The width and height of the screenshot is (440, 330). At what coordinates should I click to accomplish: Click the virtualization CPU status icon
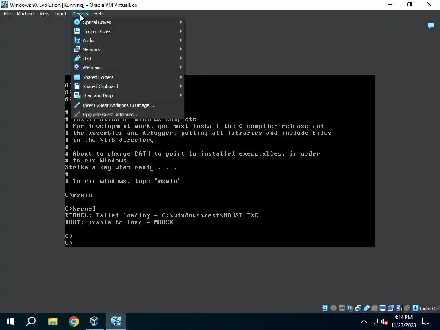(399, 308)
